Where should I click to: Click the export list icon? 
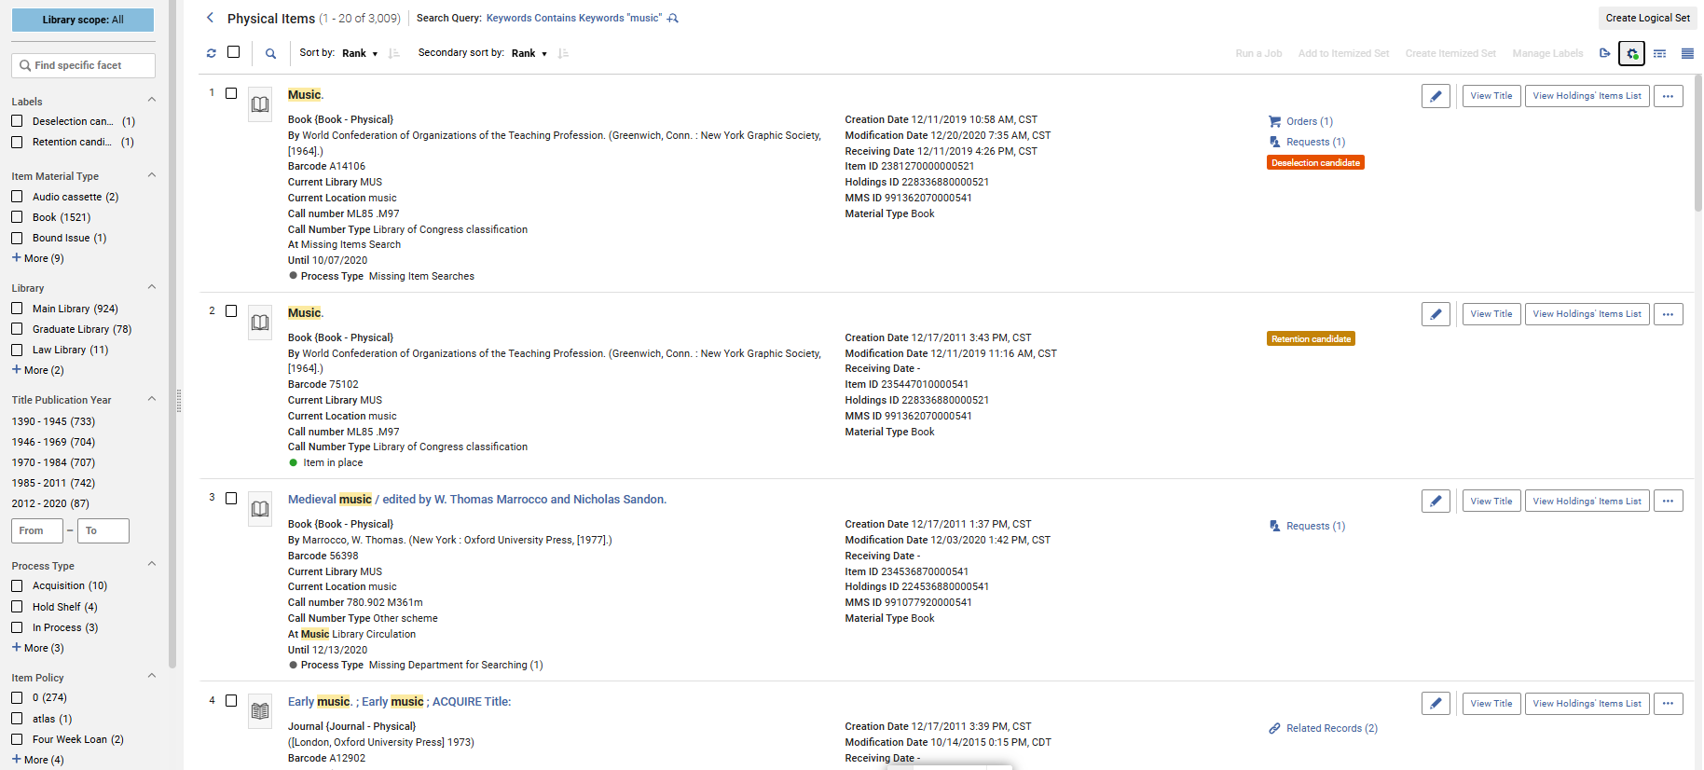click(1604, 53)
